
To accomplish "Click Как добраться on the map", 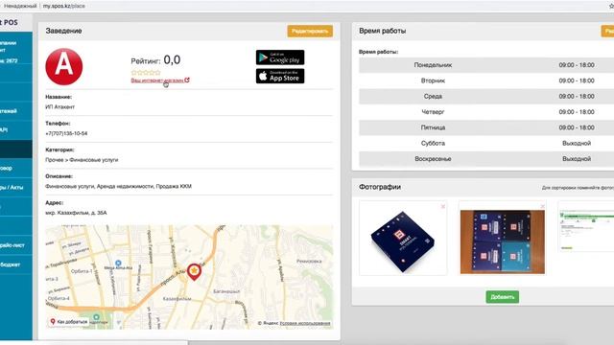I will click(68, 322).
